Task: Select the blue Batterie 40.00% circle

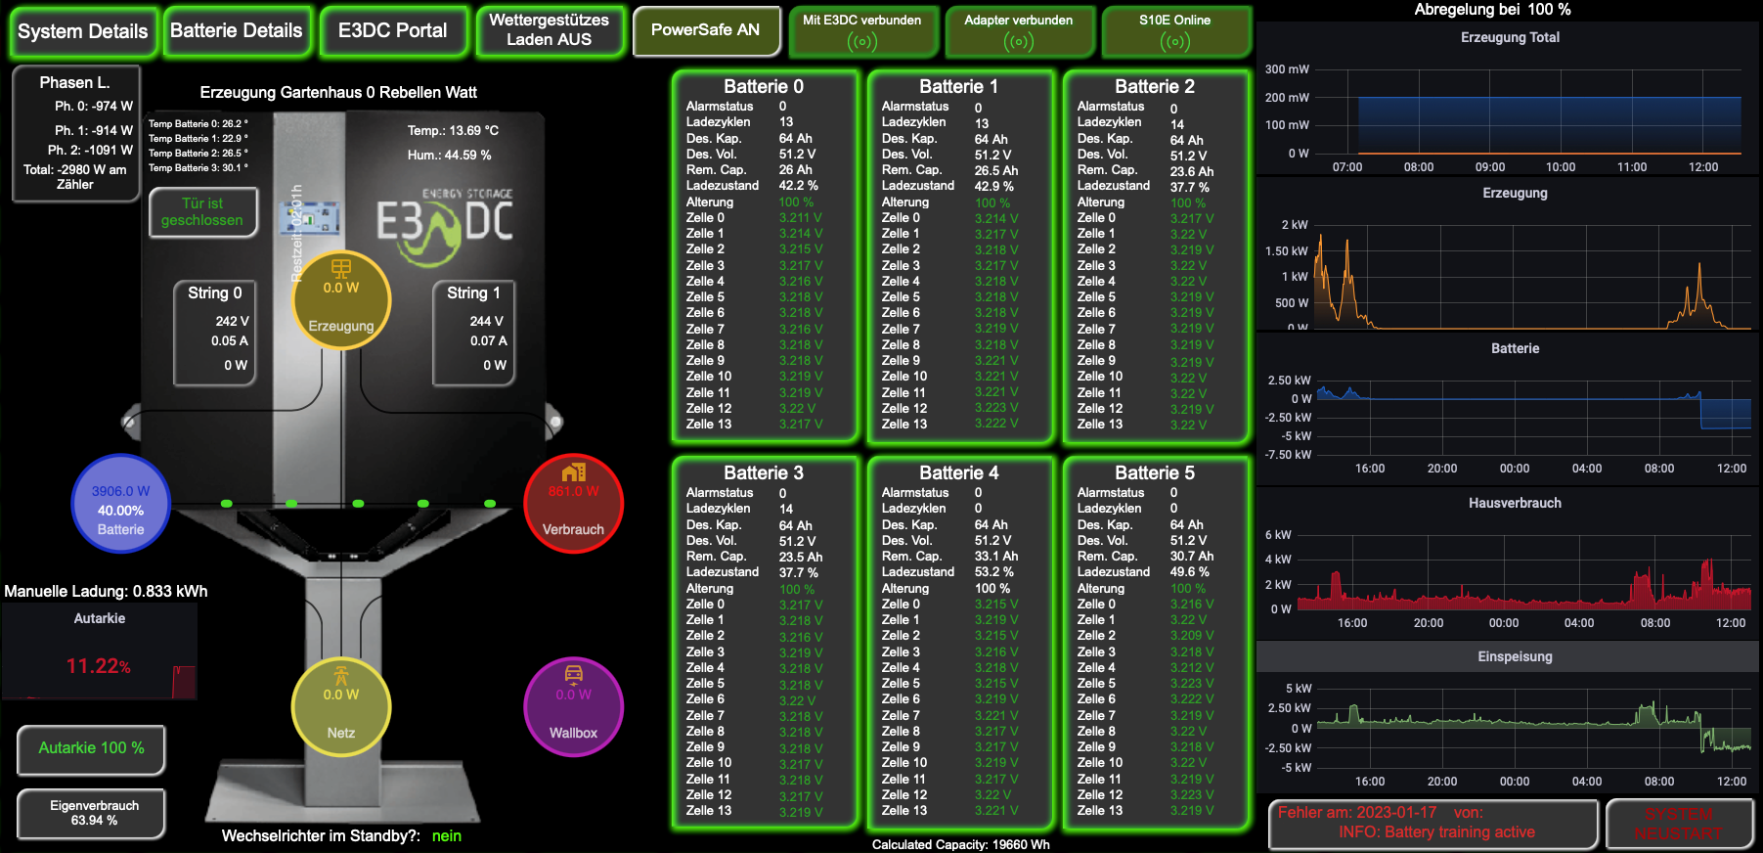Action: click(x=121, y=504)
